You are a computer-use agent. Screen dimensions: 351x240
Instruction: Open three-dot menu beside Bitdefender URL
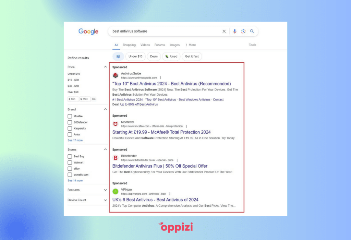[x=177, y=160]
